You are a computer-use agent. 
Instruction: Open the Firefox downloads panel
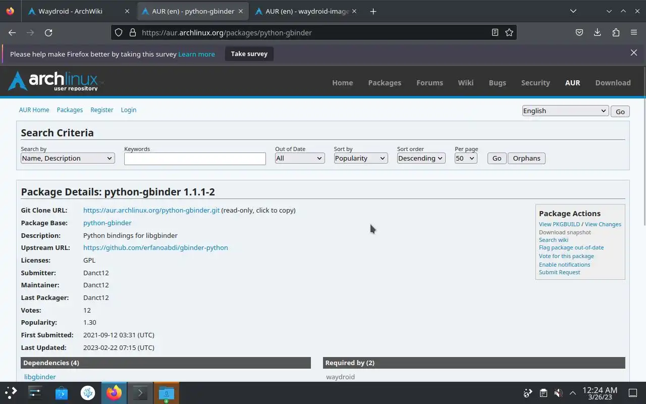[x=598, y=32]
